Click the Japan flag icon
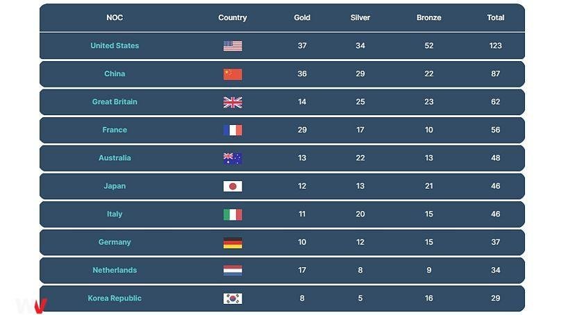 point(233,186)
